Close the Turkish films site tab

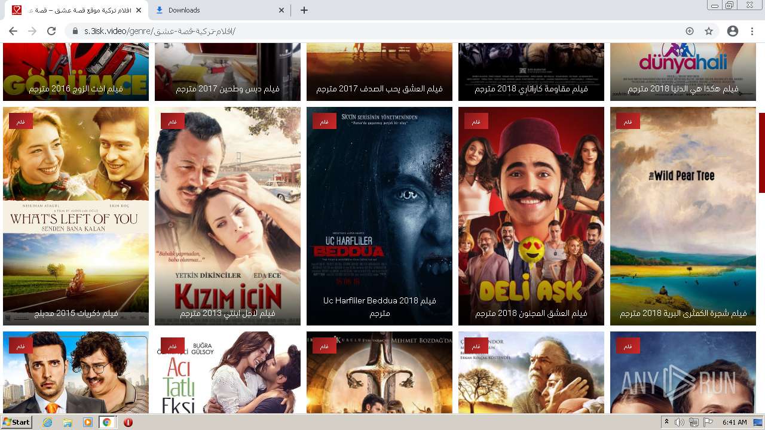pos(139,10)
